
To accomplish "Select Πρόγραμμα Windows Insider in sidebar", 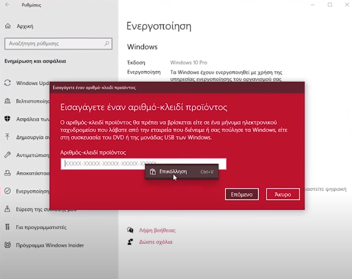I will [x=50, y=245].
